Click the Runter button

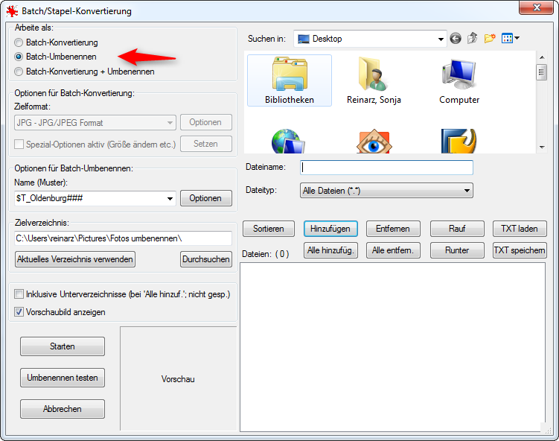[x=457, y=250]
